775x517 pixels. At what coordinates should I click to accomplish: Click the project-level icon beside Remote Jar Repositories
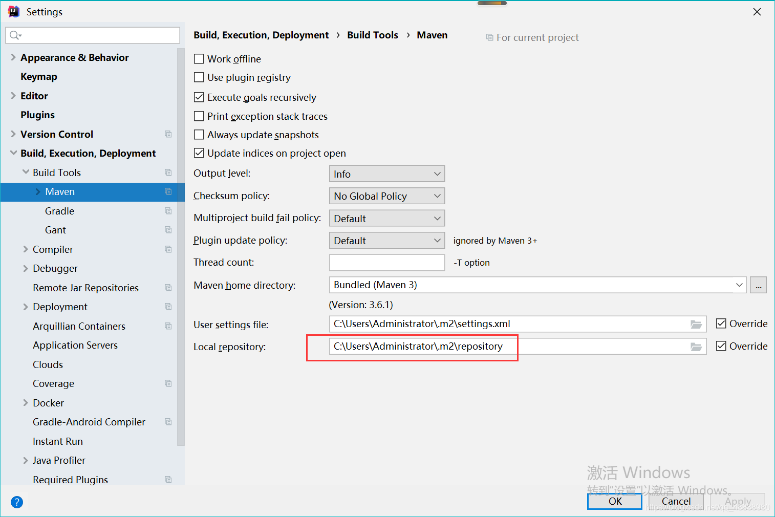(x=168, y=288)
